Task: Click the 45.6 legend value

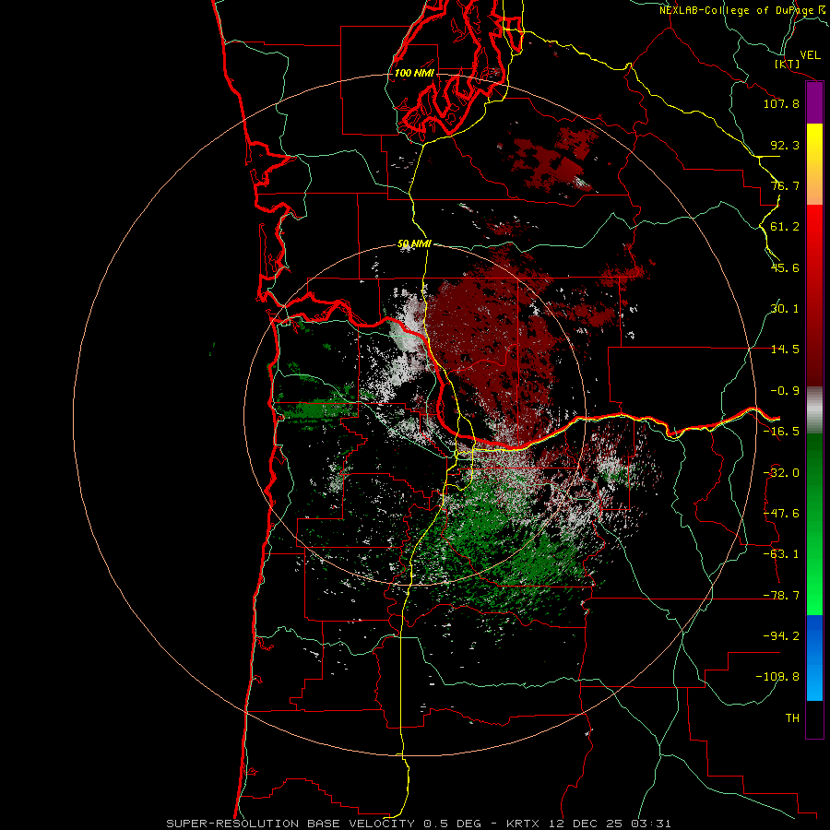Action: (785, 267)
